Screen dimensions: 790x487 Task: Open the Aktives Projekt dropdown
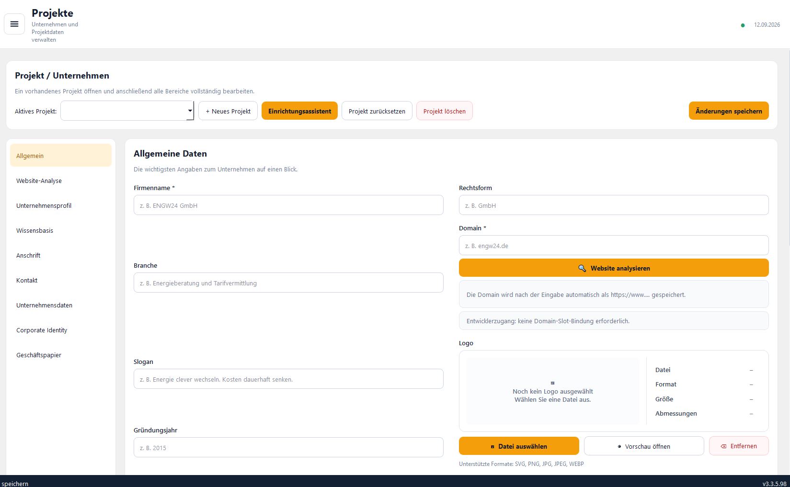[127, 111]
